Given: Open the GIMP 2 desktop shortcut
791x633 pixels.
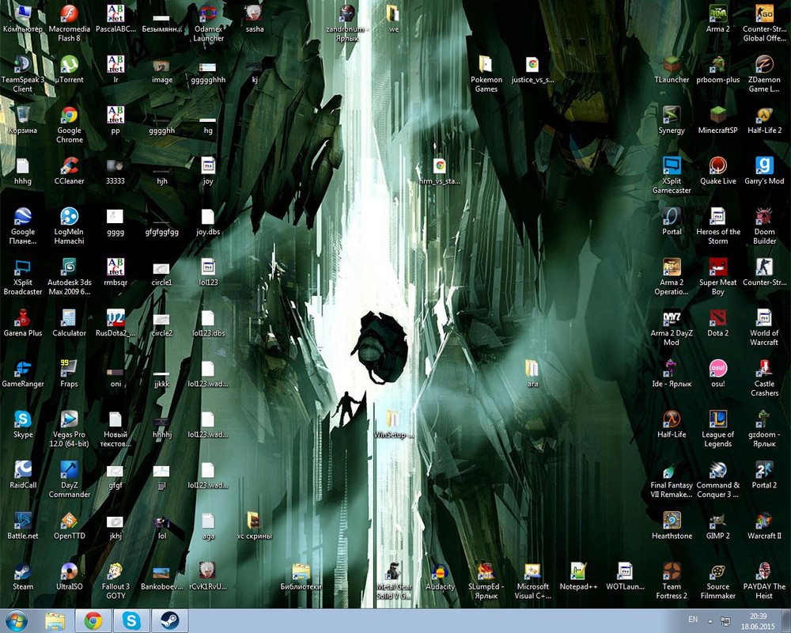Looking at the screenshot, I should [718, 526].
